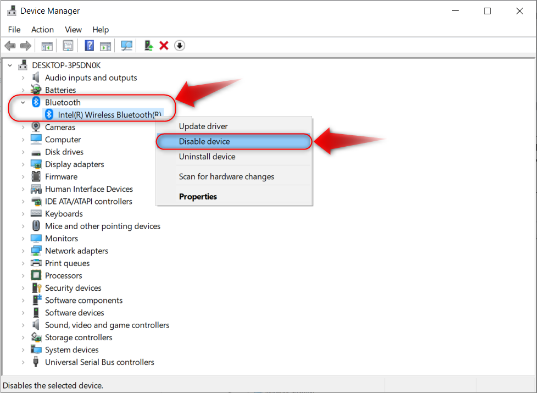Image resolution: width=540 pixels, height=393 pixels.
Task: Click the Bluetooth category icon
Action: pos(36,102)
